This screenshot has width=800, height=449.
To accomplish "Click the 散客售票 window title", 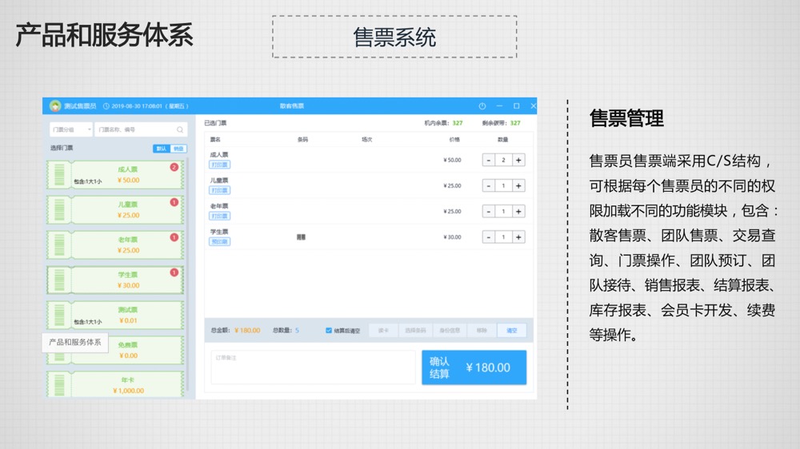I will (292, 106).
